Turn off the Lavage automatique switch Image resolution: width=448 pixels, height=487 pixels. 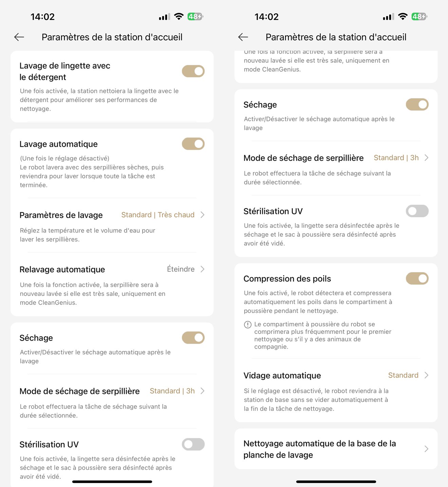(x=193, y=144)
